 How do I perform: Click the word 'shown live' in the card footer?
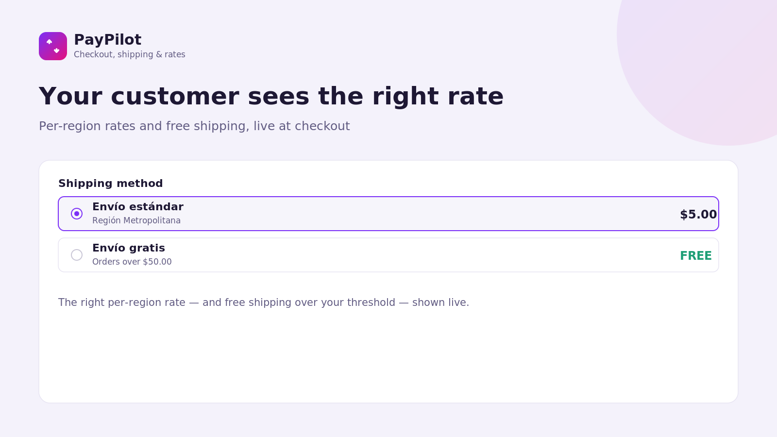click(x=439, y=303)
